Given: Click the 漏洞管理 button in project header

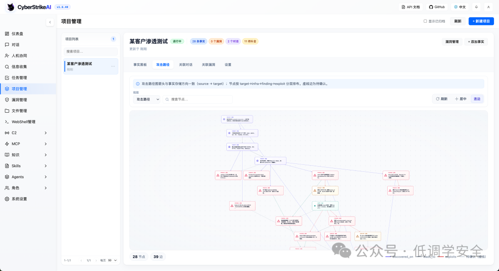Looking at the screenshot, I should [x=452, y=42].
